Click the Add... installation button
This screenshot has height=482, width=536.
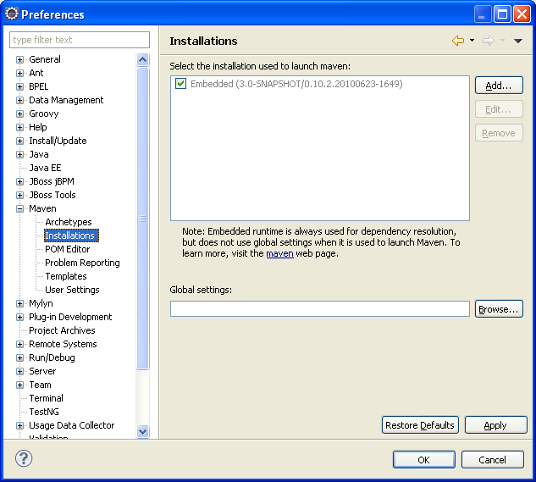click(x=499, y=86)
